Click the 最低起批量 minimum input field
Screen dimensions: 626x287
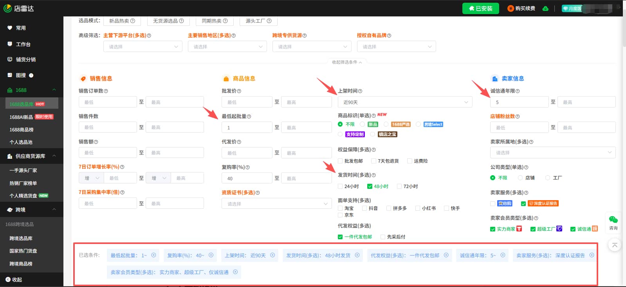(247, 127)
